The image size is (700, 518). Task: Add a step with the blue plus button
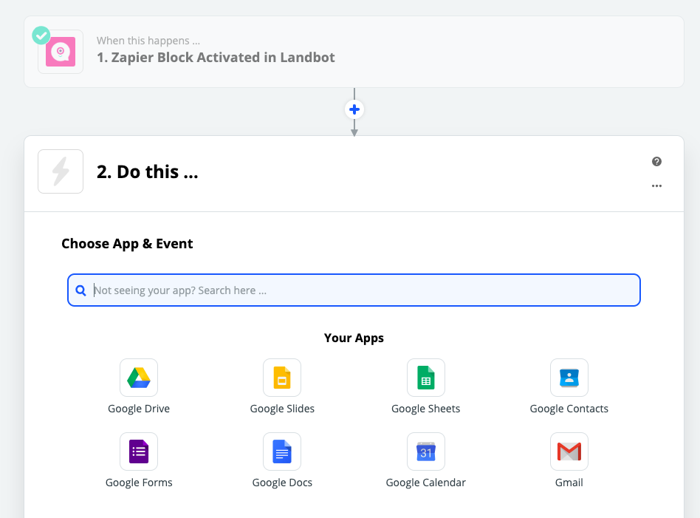pyautogui.click(x=354, y=109)
